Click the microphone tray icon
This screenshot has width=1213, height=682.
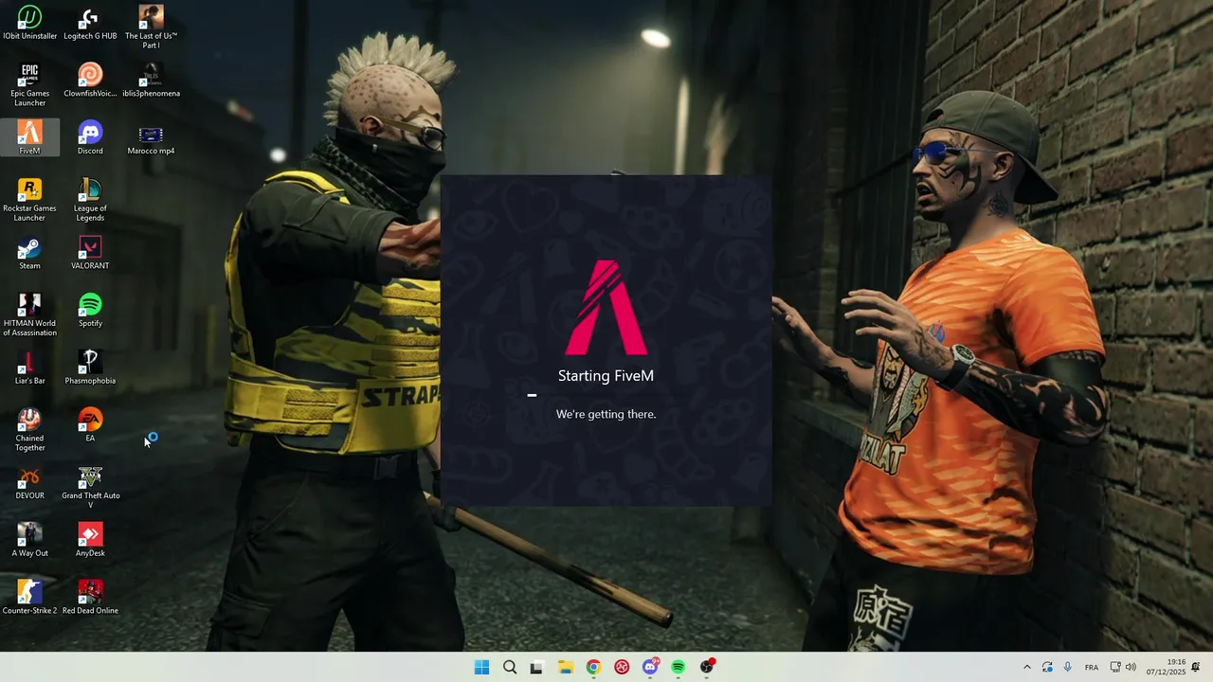1067,667
